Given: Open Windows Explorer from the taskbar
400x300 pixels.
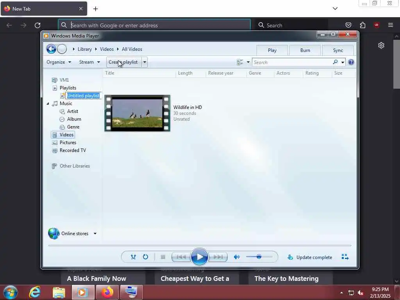Looking at the screenshot, I should click(x=59, y=292).
